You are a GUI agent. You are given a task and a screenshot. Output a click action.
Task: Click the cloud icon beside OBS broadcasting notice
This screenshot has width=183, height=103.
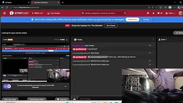pos(65,86)
